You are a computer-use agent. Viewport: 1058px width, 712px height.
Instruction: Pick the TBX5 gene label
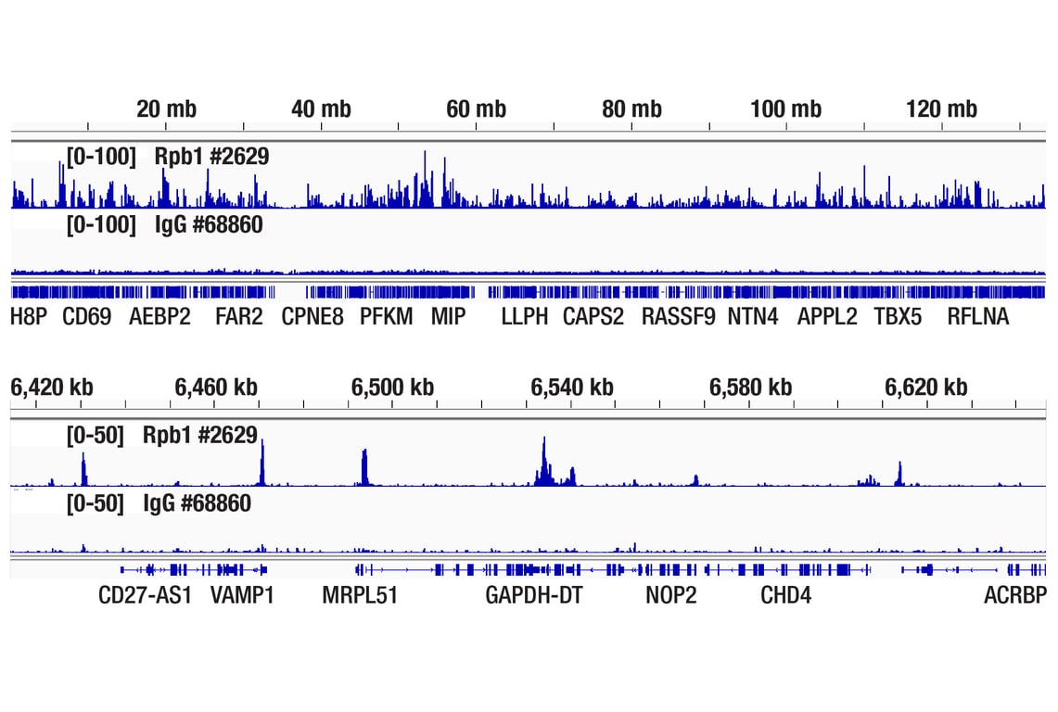point(898,317)
